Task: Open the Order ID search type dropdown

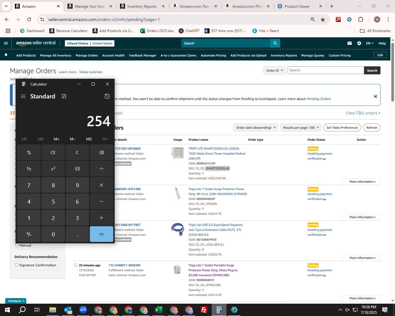Action: click(274, 70)
